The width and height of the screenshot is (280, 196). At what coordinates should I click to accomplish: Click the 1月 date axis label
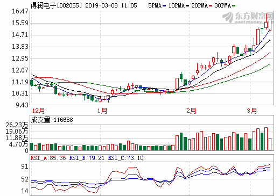coord(102,111)
